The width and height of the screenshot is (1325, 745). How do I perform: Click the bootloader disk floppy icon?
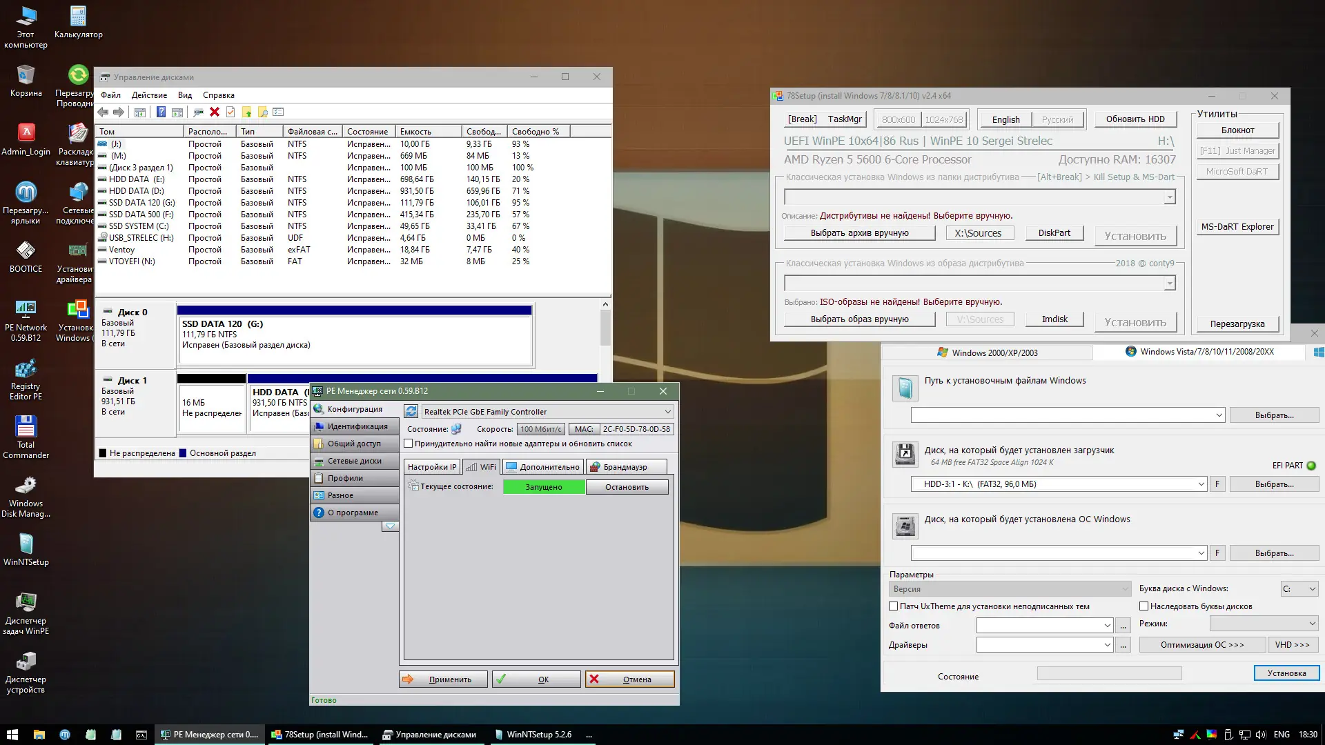[x=905, y=455]
